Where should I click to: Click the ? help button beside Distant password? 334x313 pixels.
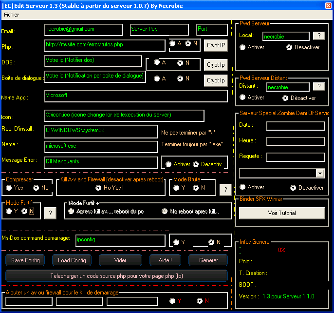click(319, 86)
